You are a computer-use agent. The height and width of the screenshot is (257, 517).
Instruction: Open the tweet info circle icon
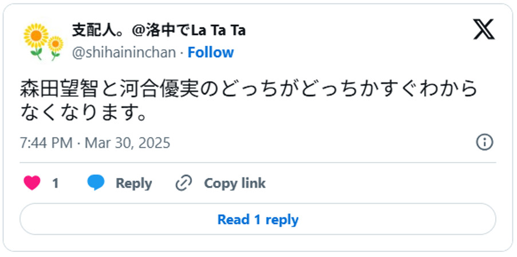(484, 142)
